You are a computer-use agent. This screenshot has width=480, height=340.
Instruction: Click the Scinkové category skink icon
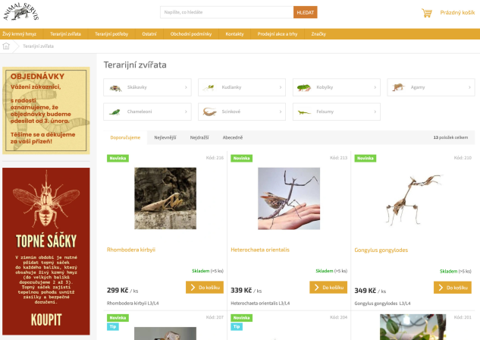[x=210, y=112]
